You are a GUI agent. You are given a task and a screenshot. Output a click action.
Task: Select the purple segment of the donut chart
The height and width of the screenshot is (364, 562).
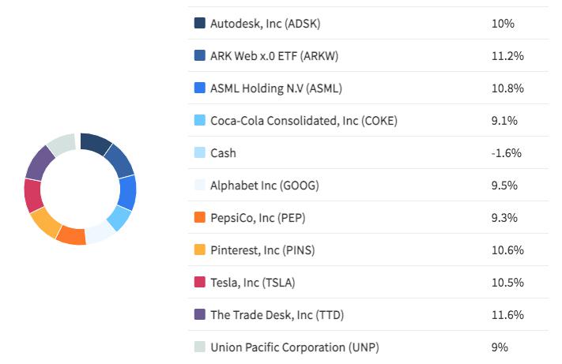click(39, 163)
